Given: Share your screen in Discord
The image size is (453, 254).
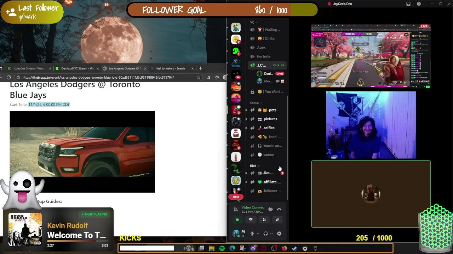Looking at the screenshot, I should (251, 219).
